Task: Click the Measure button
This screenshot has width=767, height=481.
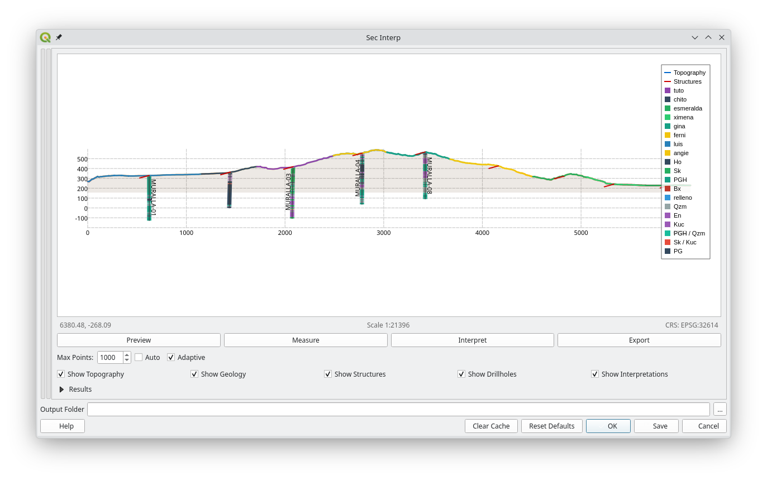Action: pos(306,340)
